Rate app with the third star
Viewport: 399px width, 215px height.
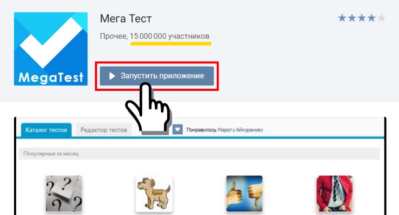click(362, 18)
